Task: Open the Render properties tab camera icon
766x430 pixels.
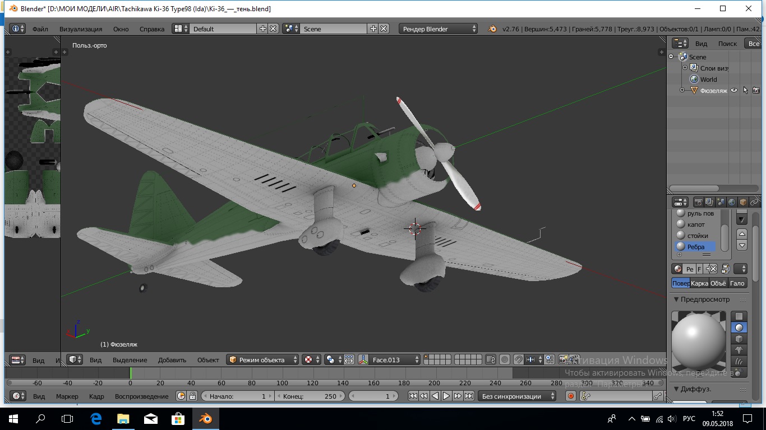Action: coord(699,202)
